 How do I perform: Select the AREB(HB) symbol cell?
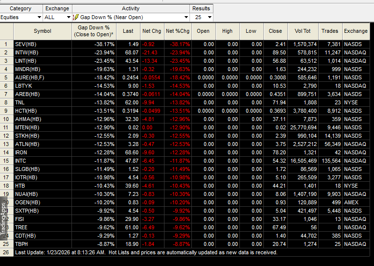[43, 94]
